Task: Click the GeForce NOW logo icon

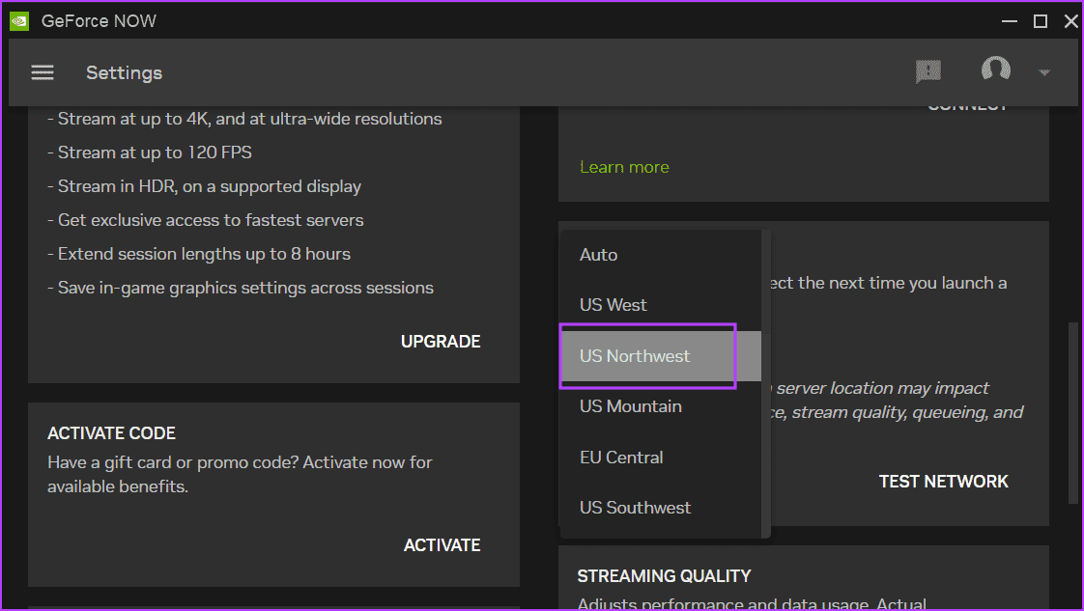Action: [x=19, y=21]
